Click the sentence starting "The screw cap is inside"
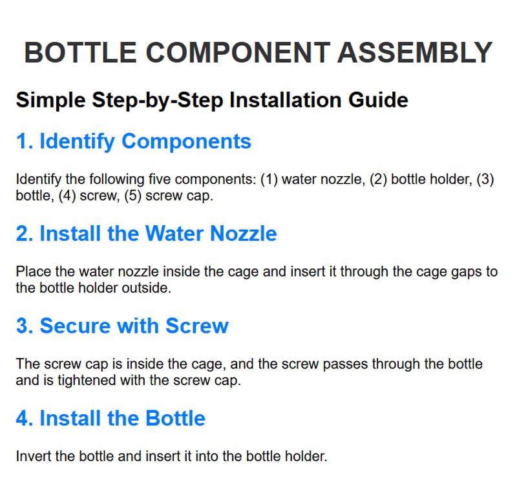This screenshot has width=517, height=498. 249,372
